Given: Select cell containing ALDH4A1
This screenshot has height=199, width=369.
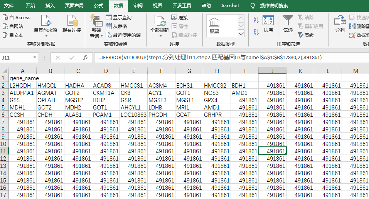Looking at the screenshot, I should click(x=23, y=93).
